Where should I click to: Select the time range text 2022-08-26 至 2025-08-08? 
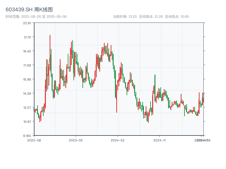click(44, 17)
